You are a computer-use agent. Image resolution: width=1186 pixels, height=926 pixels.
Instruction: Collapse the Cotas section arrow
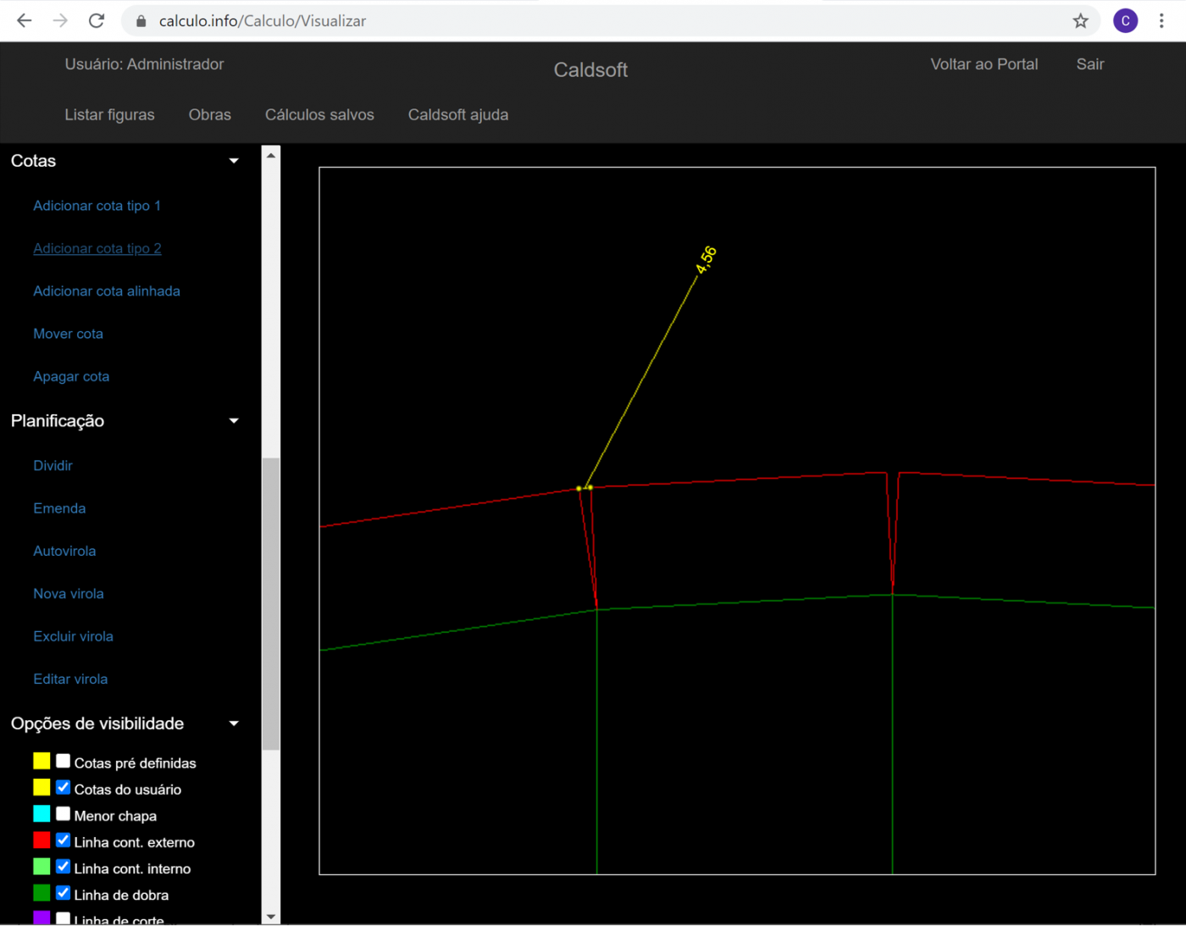click(x=234, y=161)
